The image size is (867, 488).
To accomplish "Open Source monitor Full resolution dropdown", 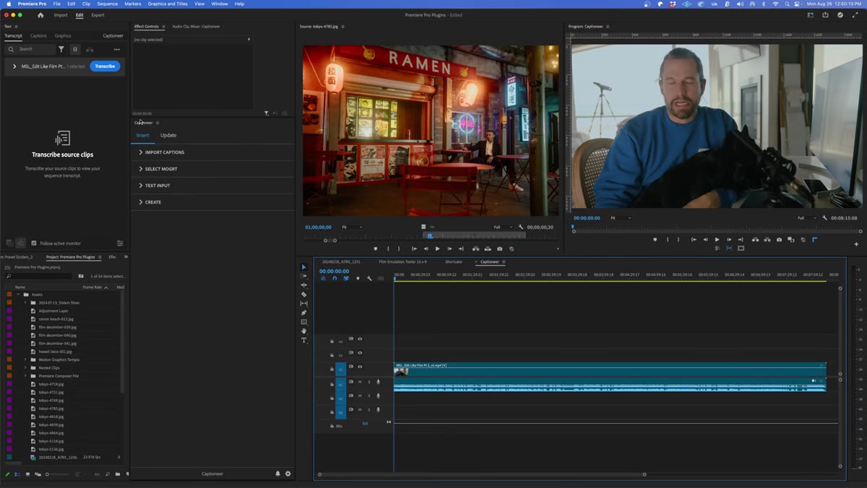I will (502, 227).
